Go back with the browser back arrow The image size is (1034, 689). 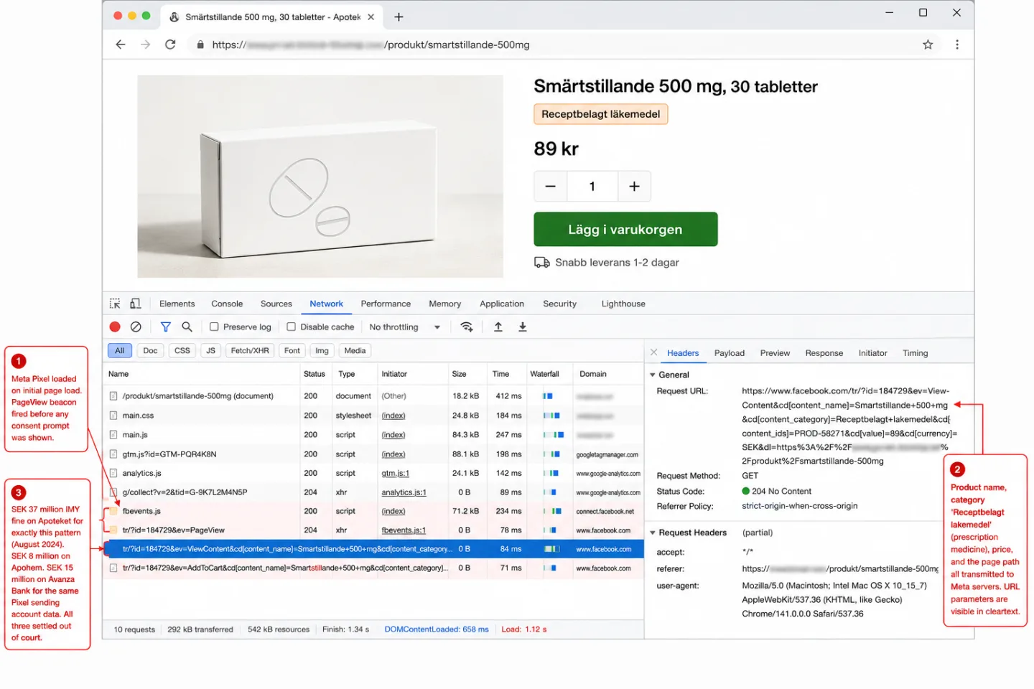click(120, 44)
